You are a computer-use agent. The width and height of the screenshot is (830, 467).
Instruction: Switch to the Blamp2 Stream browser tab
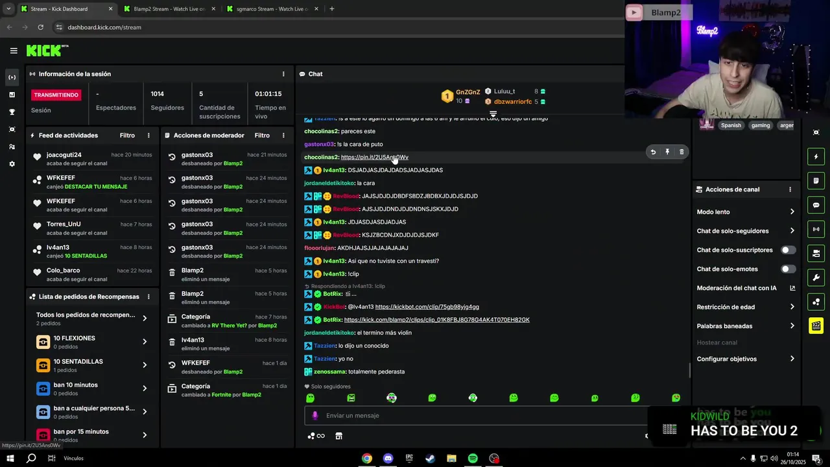169,9
